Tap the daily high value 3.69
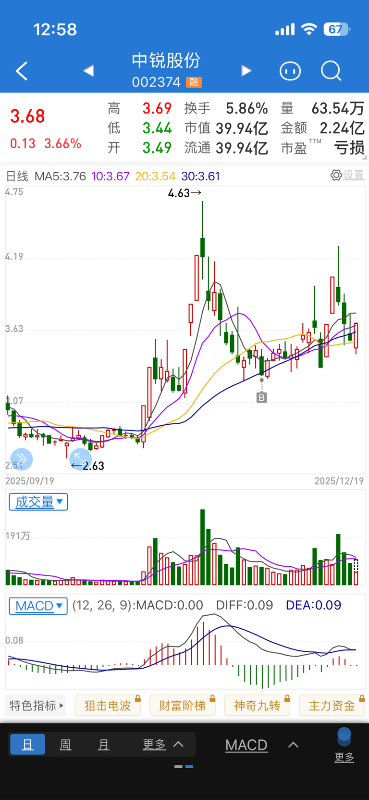This screenshot has height=800, width=369. click(157, 108)
